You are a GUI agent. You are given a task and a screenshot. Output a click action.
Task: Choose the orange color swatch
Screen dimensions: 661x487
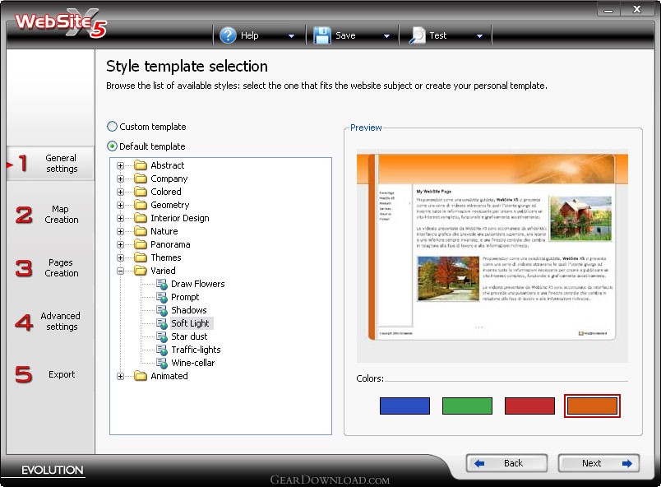pyautogui.click(x=592, y=406)
